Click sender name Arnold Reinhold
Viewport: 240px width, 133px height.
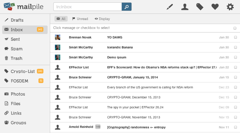pos(81,127)
